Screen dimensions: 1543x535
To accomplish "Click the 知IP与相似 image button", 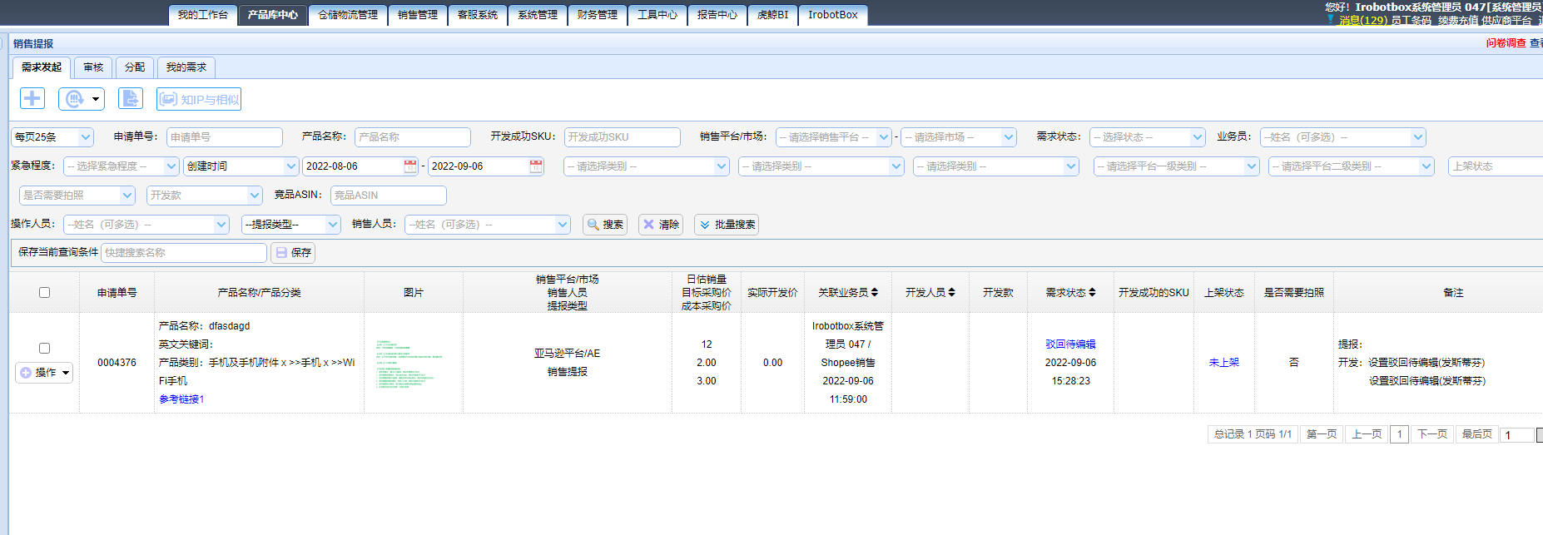I will [199, 99].
